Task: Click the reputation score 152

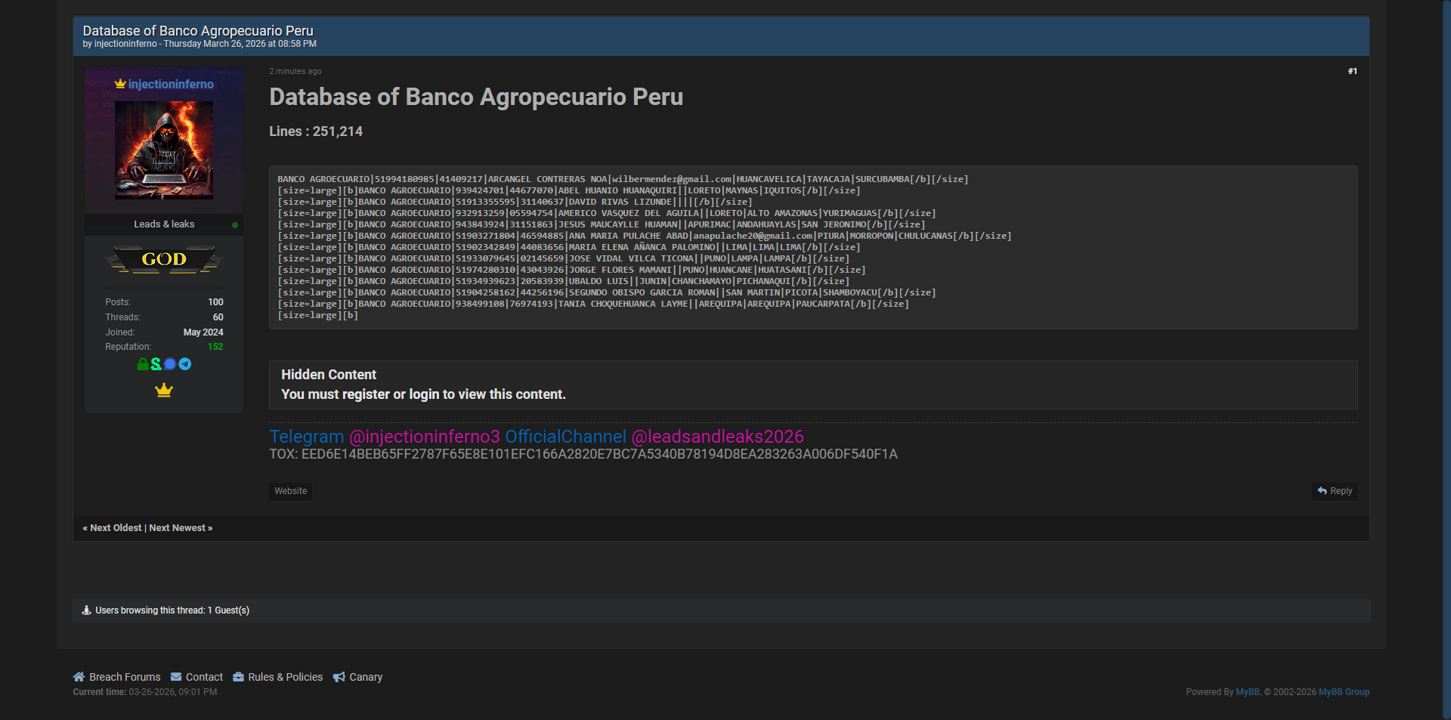Action: coord(215,347)
